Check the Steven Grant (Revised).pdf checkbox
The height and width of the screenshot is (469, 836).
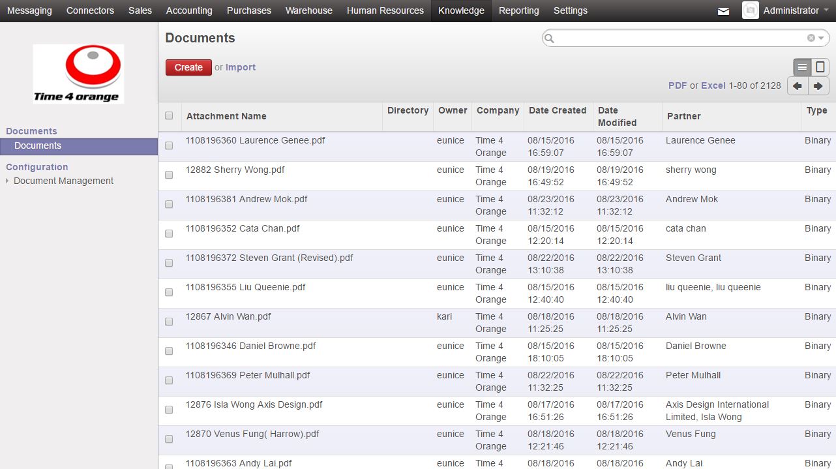169,263
